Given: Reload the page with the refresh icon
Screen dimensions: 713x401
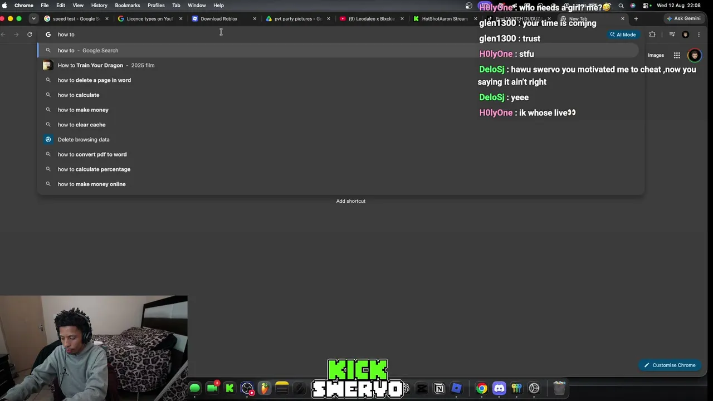Looking at the screenshot, I should pos(30,35).
